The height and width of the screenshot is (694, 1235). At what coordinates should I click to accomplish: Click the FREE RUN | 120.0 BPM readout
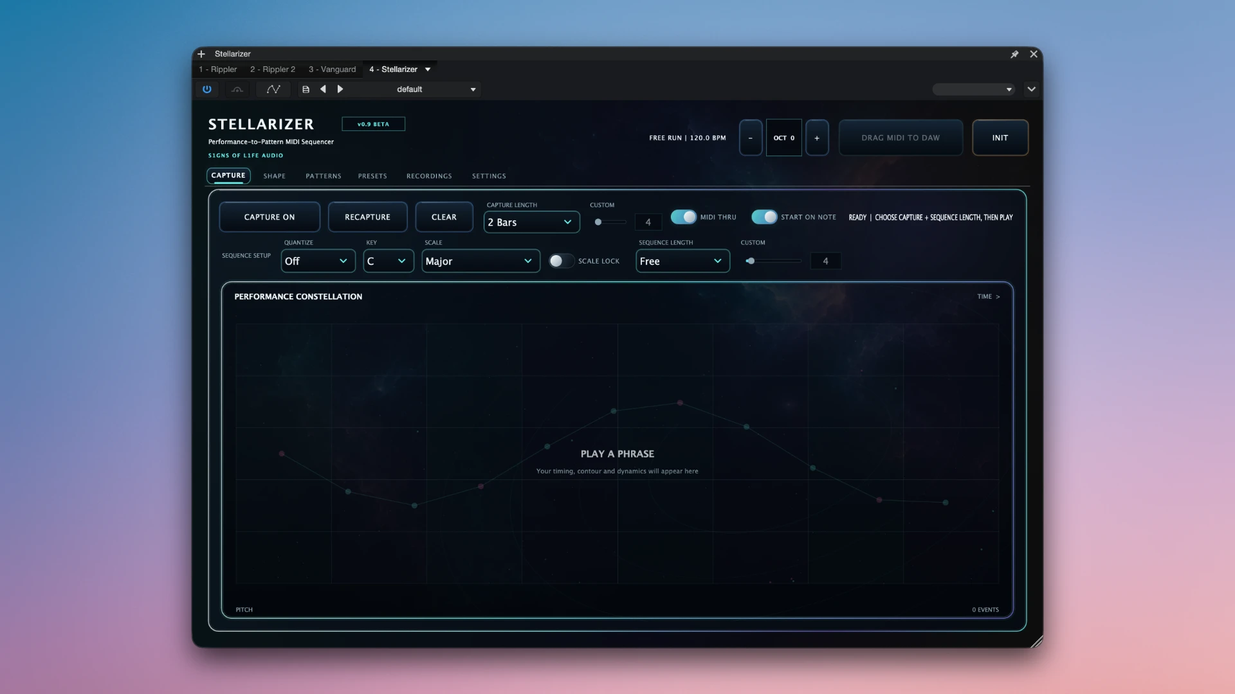click(688, 138)
